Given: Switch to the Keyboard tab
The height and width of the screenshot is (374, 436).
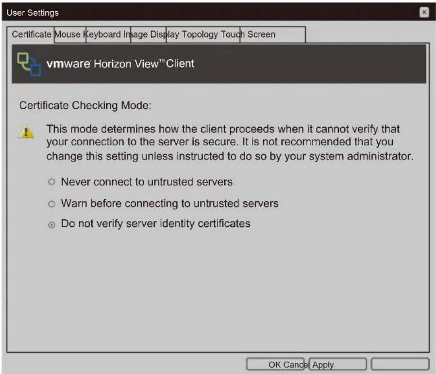Looking at the screenshot, I should click(x=102, y=34).
